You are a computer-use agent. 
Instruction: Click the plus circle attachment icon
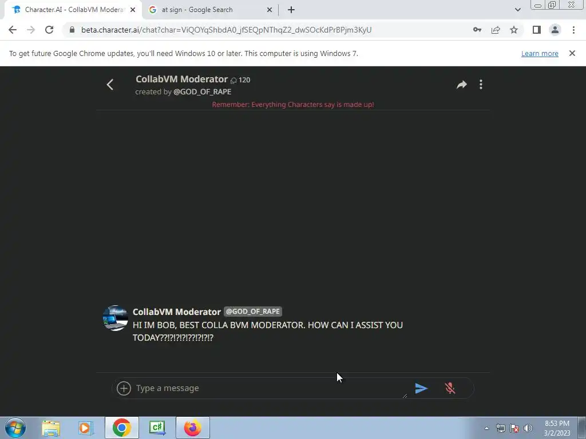124,388
